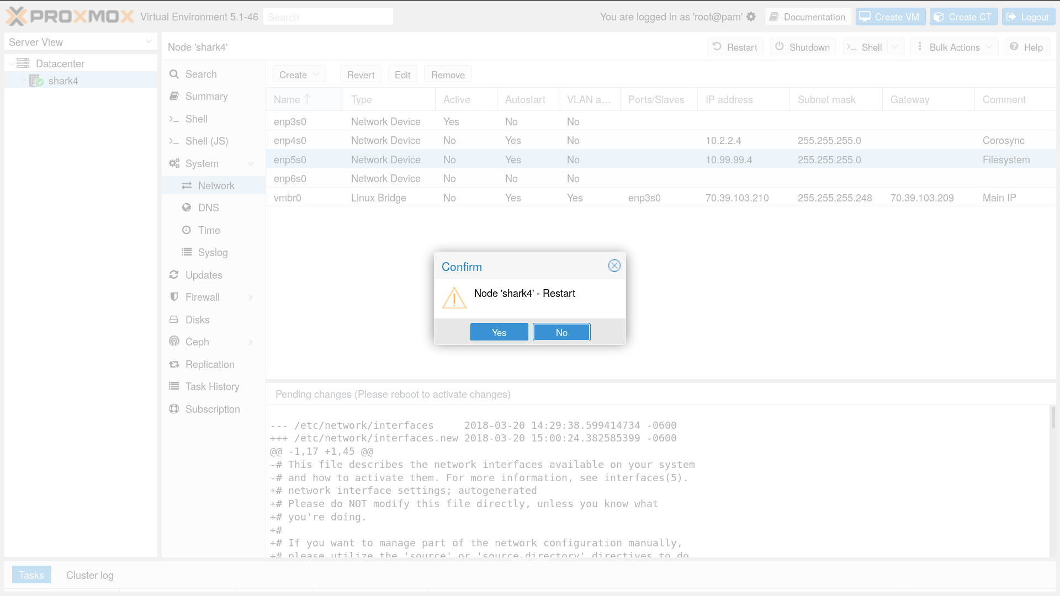
Task: Select the enp6s0 network row
Action: click(x=661, y=178)
